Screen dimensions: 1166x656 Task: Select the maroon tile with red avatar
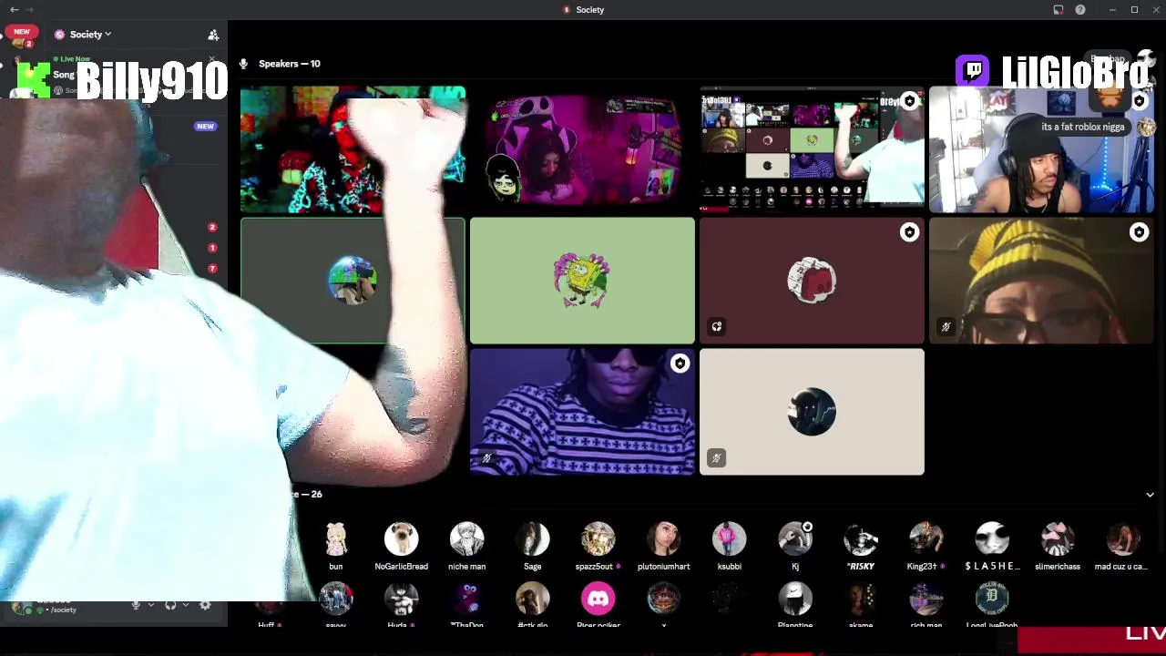(812, 281)
